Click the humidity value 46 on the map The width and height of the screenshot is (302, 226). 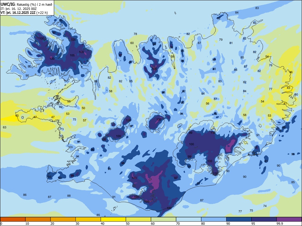point(291,72)
